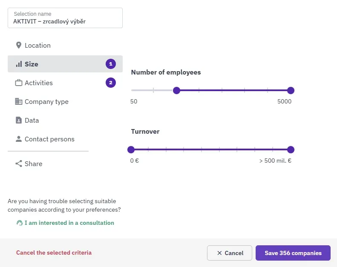Open the Data filter section

point(65,120)
